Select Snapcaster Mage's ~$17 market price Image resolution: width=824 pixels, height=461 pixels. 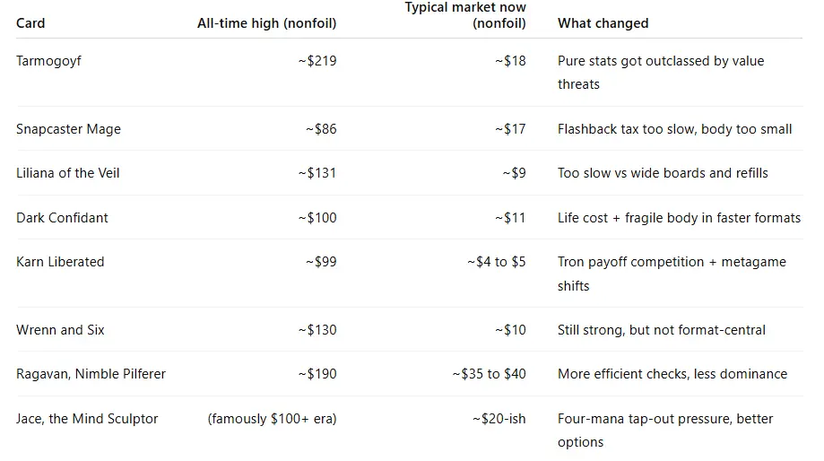[510, 129]
